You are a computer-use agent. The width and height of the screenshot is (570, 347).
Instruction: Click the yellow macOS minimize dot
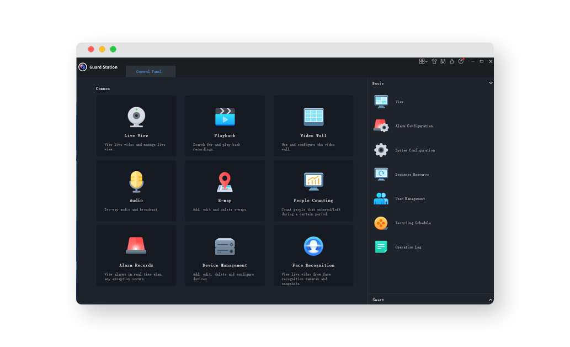[x=102, y=49]
